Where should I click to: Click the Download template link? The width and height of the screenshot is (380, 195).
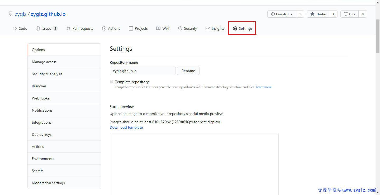[126, 127]
